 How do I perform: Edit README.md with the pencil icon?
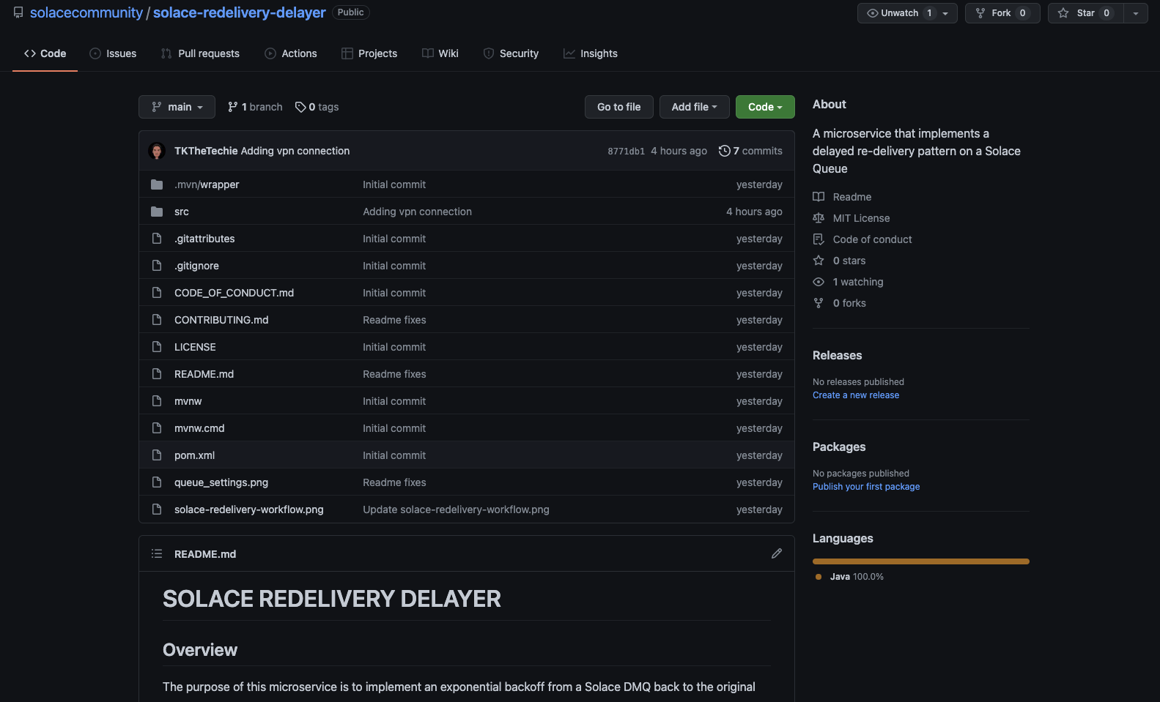coord(777,553)
